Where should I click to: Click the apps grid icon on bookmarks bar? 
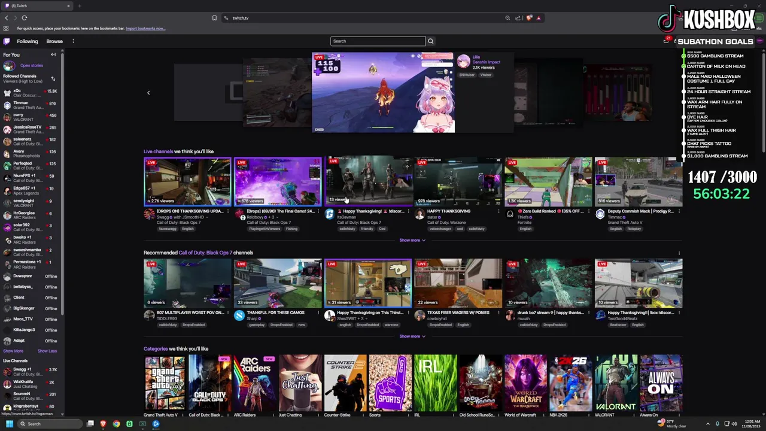(x=6, y=28)
